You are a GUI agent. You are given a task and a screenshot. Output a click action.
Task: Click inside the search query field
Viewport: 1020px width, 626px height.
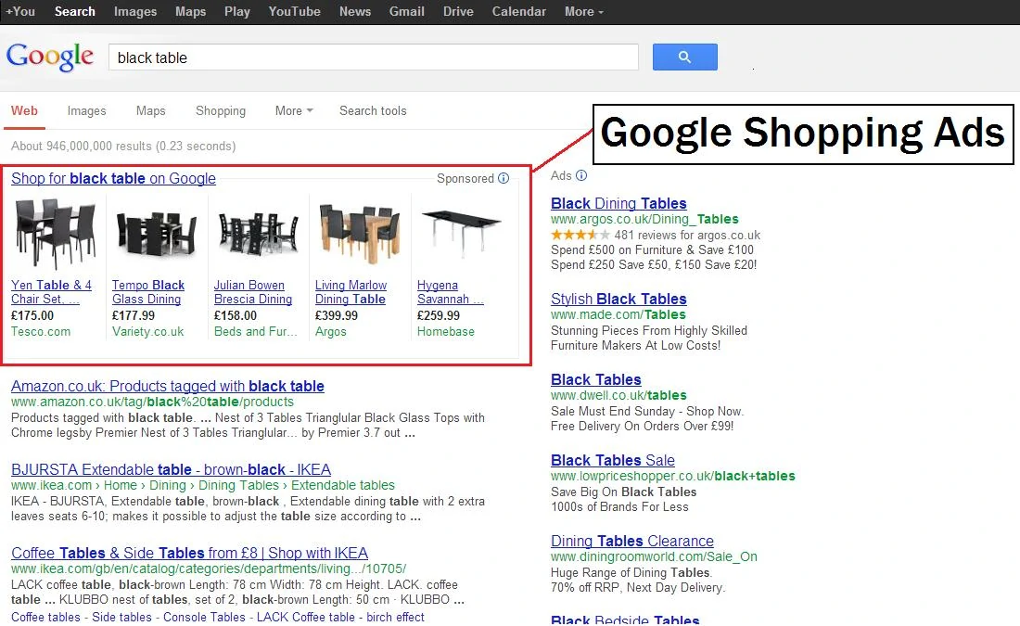371,57
